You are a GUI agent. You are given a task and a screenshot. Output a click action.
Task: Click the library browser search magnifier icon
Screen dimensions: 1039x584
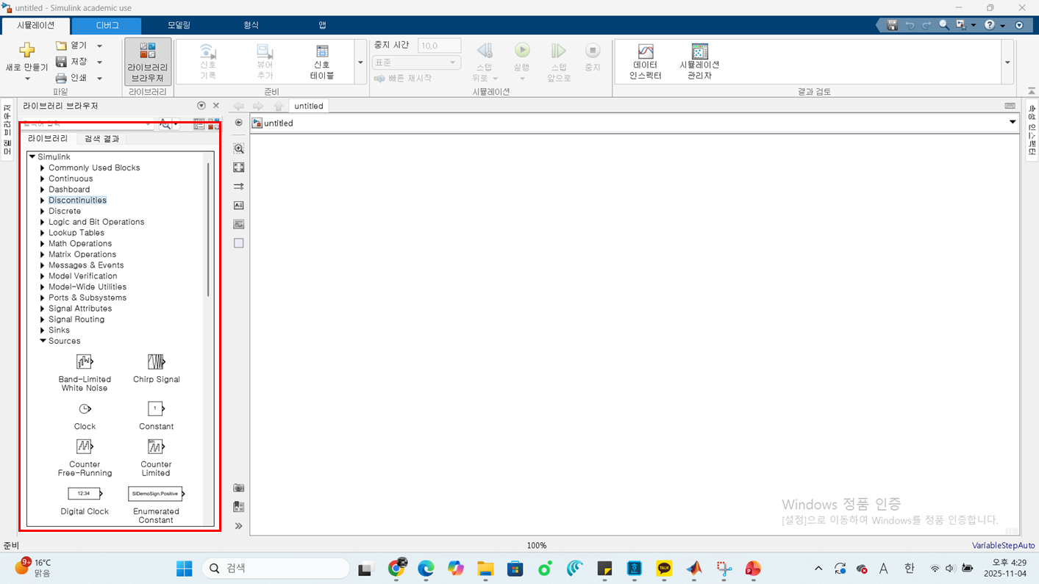pos(165,124)
